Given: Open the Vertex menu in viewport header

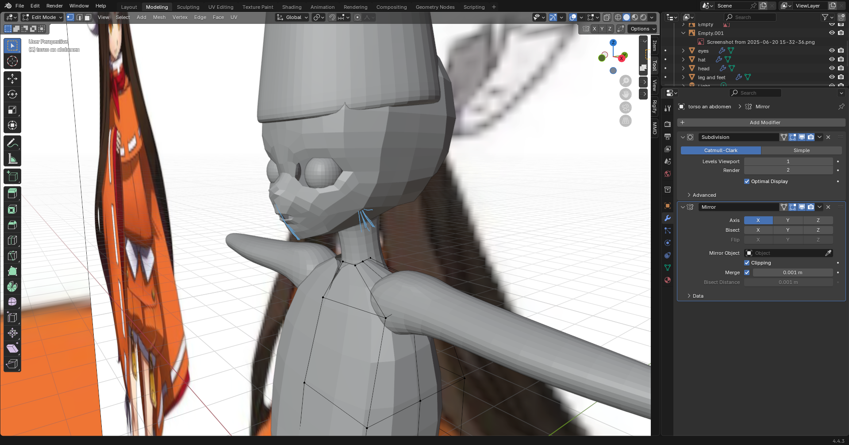Looking at the screenshot, I should 180,17.
